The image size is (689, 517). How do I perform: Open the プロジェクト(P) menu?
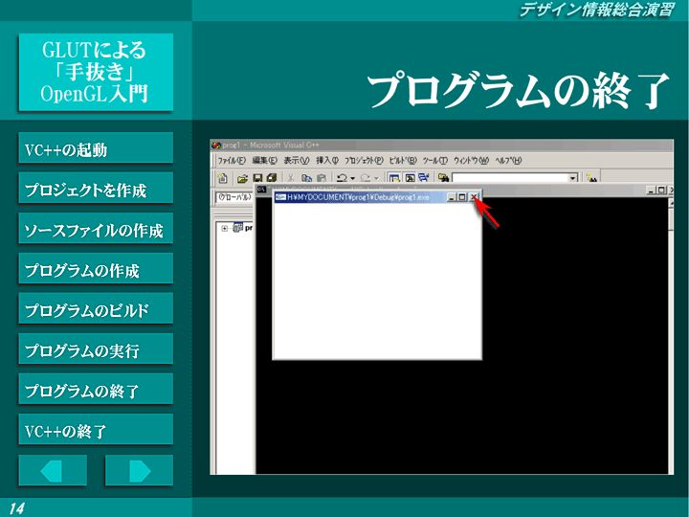[x=364, y=161]
